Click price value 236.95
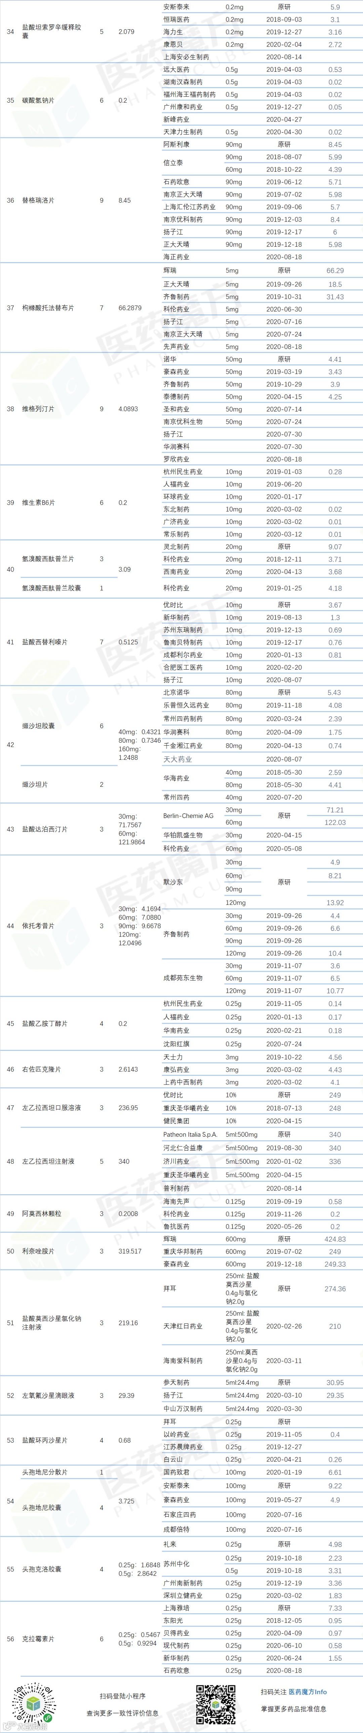The height and width of the screenshot is (1733, 363). [128, 1107]
